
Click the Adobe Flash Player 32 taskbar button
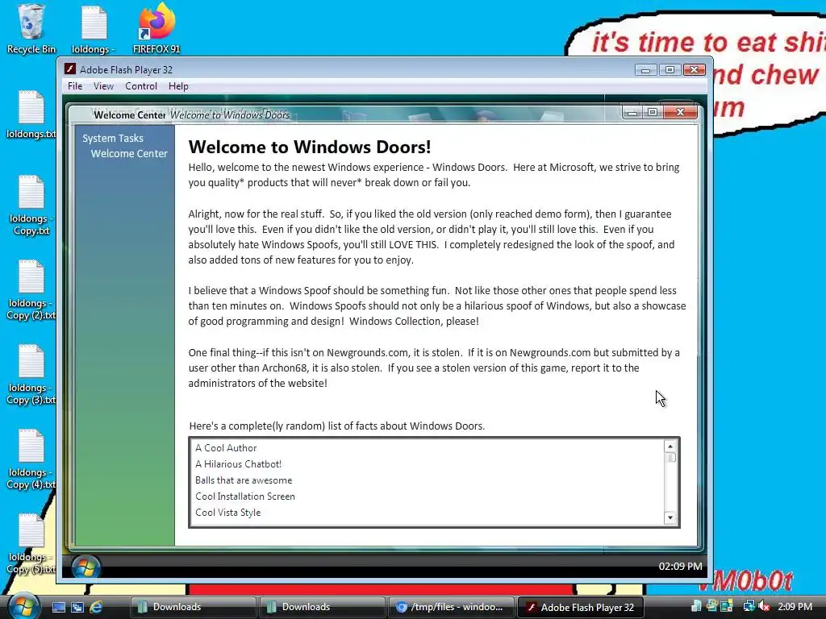pos(581,607)
